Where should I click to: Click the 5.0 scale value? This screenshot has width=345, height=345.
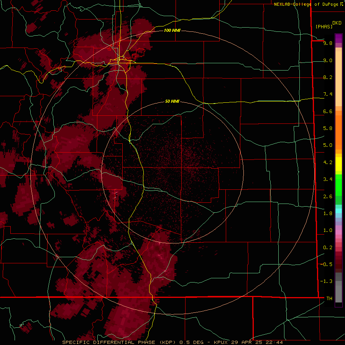328,145
